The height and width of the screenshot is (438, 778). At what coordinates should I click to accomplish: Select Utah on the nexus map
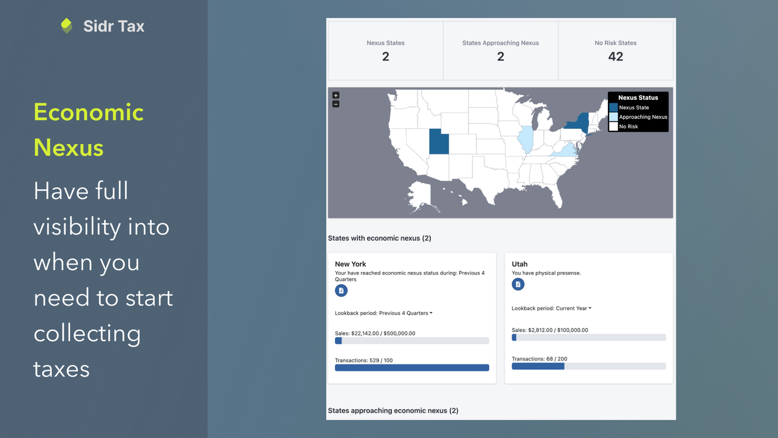point(439,142)
